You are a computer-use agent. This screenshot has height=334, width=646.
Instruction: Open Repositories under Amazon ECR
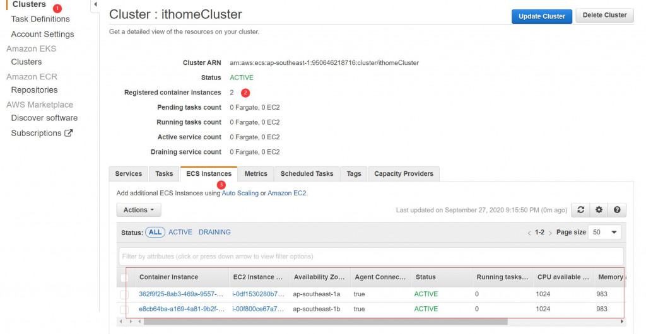(34, 89)
